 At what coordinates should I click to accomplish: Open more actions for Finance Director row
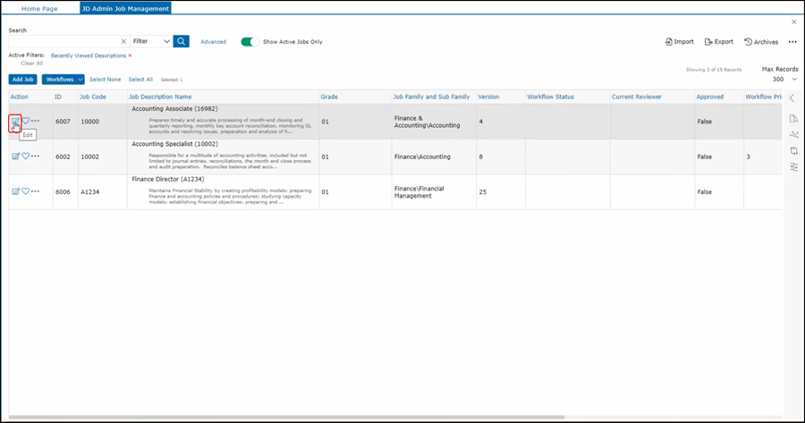click(36, 190)
